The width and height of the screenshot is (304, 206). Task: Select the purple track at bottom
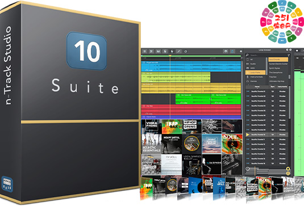(x=191, y=117)
